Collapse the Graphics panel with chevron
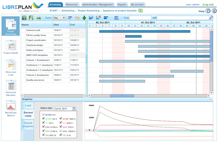Image resolution: width=218 pixels, height=142 pixels. point(211,99)
